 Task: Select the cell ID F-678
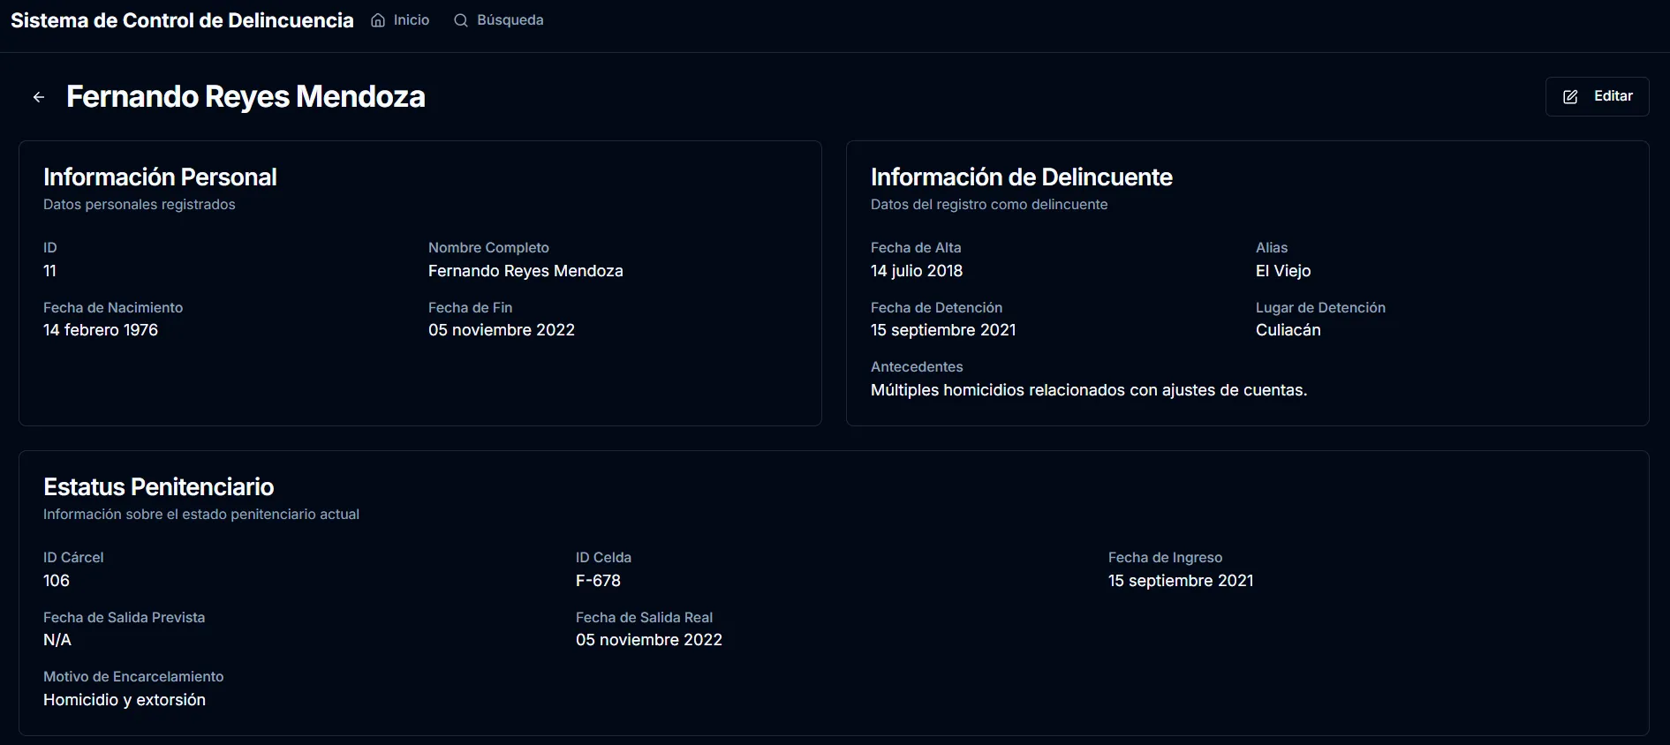pos(598,581)
